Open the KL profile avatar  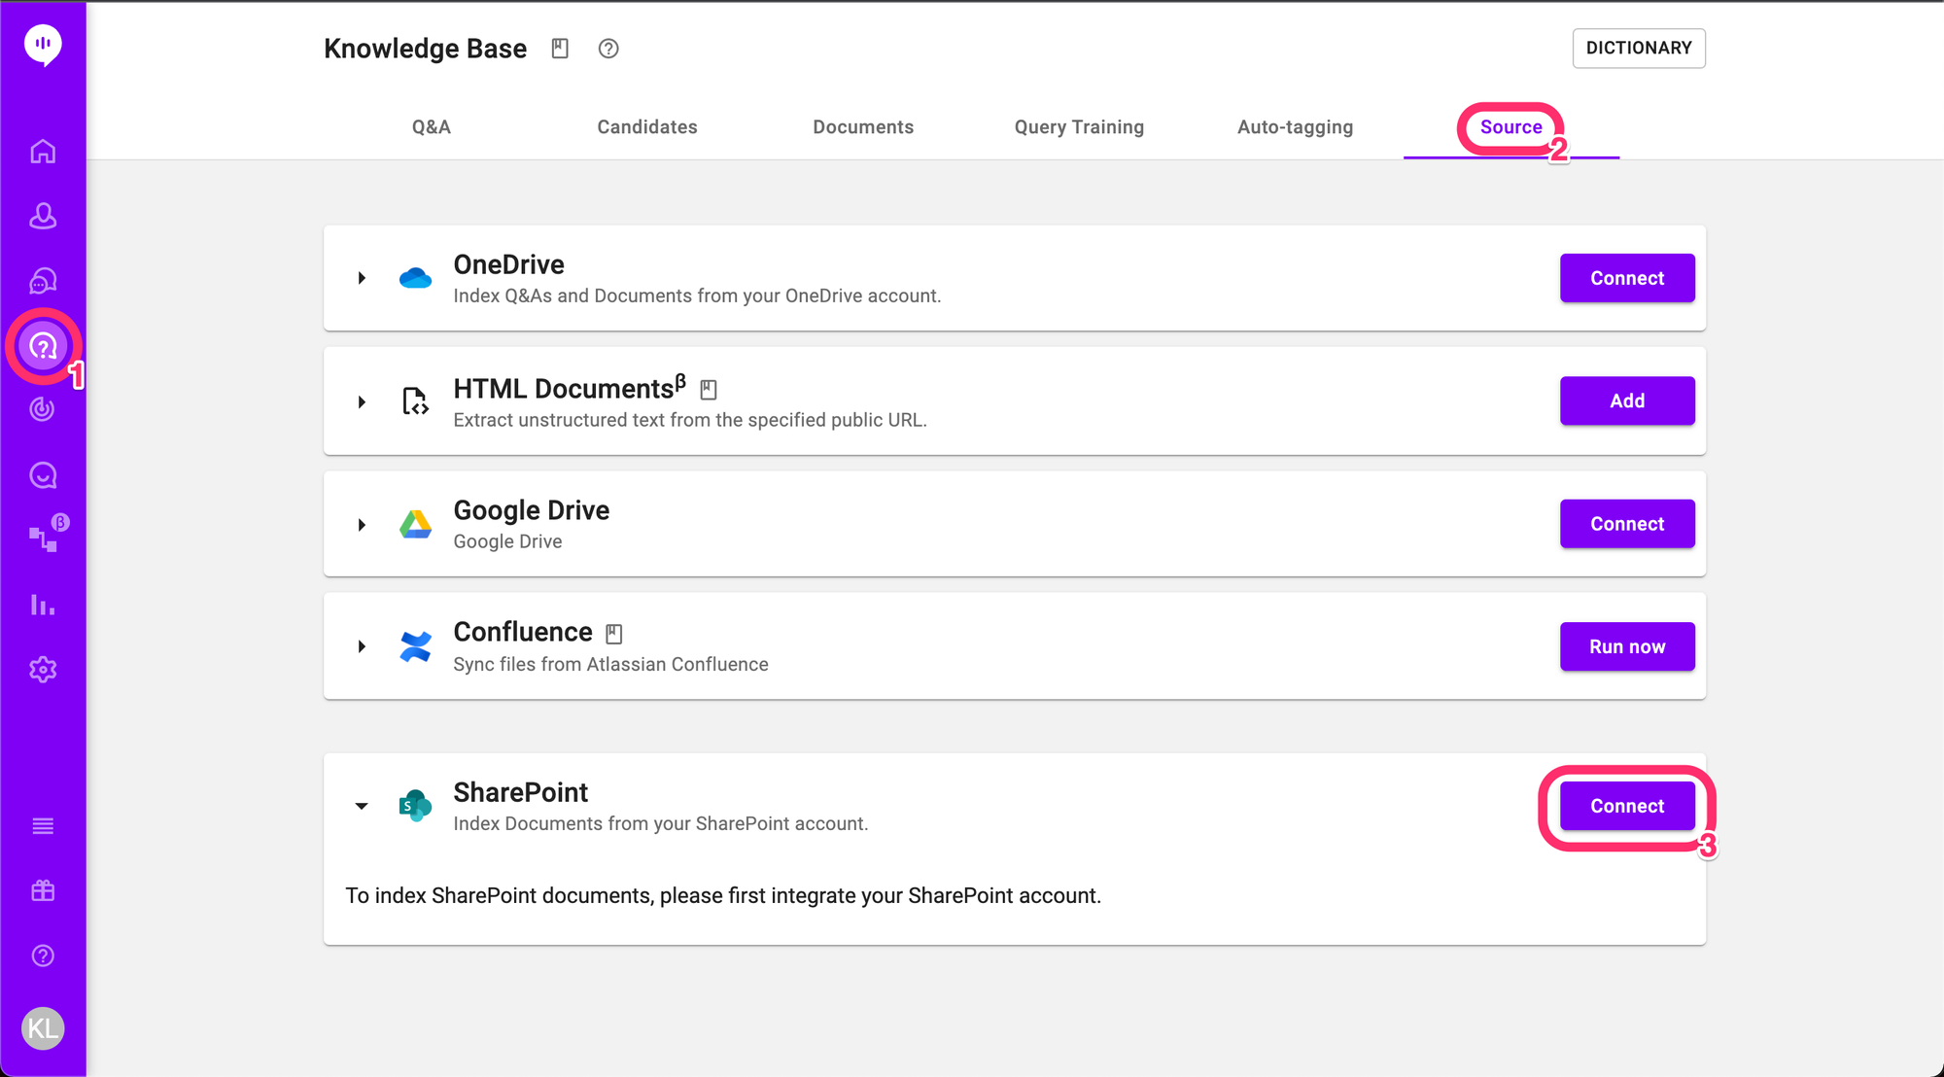[42, 1027]
